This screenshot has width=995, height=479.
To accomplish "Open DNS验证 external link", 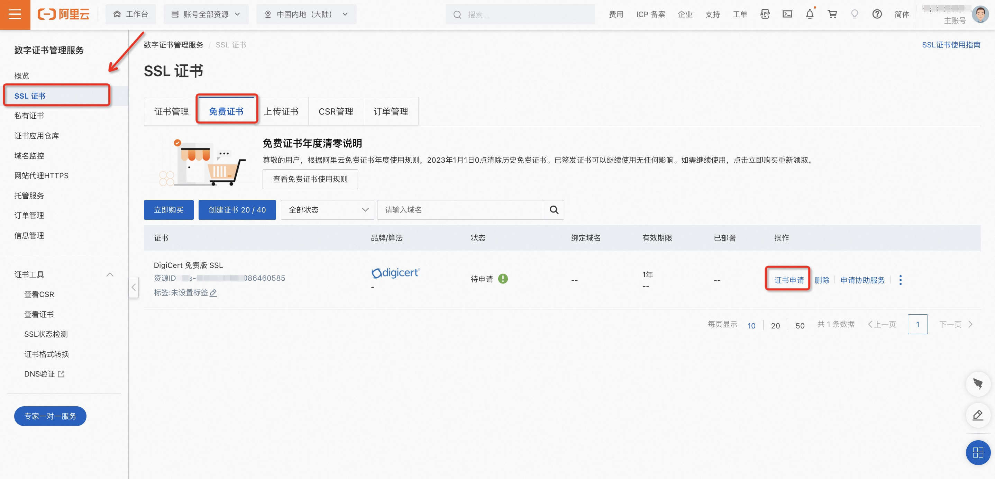I will 44,374.
